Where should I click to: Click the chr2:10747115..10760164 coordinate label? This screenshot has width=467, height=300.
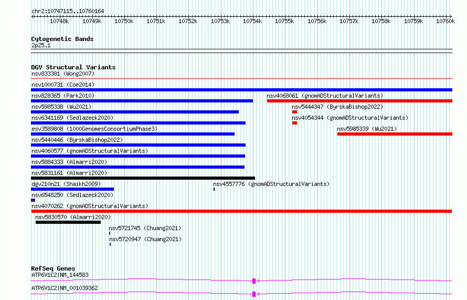(x=68, y=11)
